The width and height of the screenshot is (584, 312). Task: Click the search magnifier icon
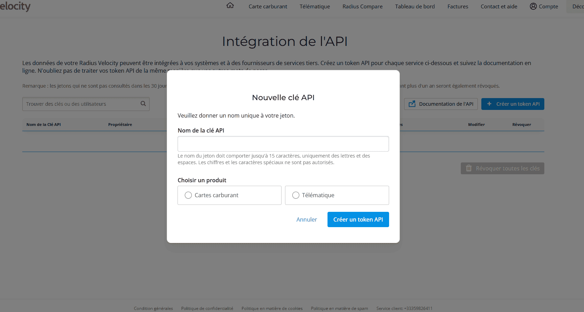pyautogui.click(x=143, y=104)
